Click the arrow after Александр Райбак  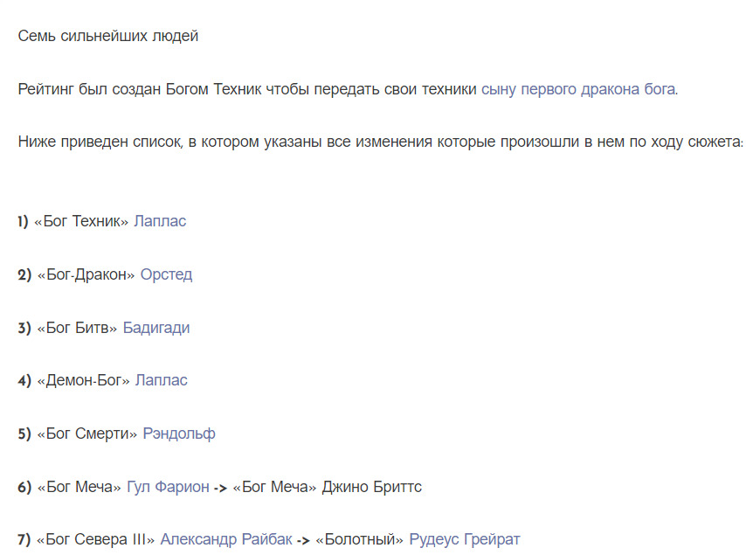(303, 540)
